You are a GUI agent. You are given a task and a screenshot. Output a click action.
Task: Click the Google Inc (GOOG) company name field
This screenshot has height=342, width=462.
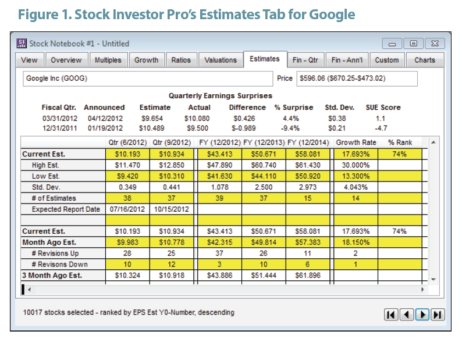[x=148, y=79]
